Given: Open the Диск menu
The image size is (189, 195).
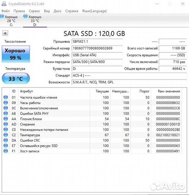Looking at the screenshot, I should (57, 11).
